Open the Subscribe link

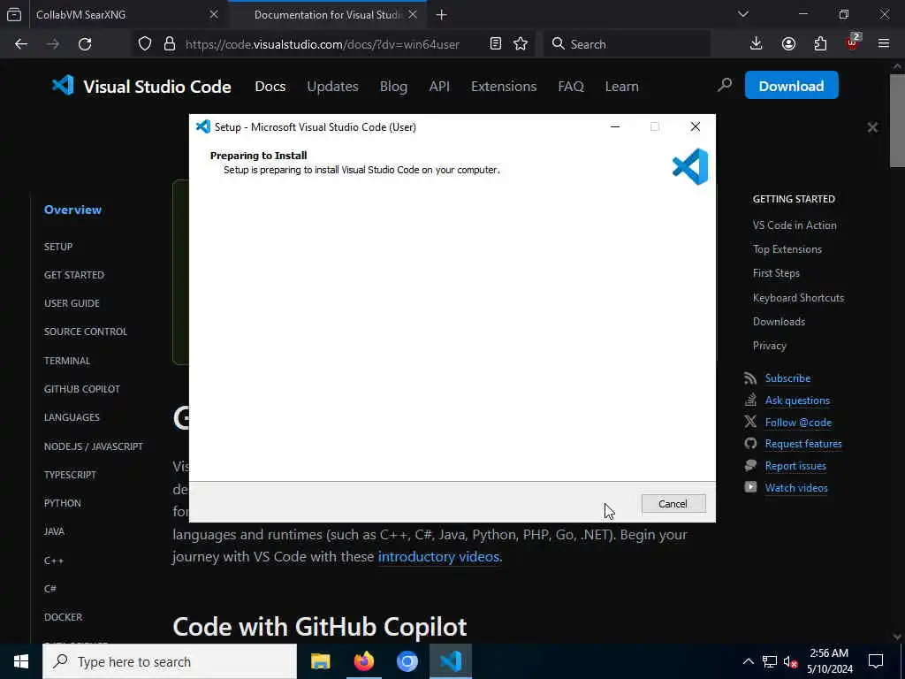pos(787,378)
